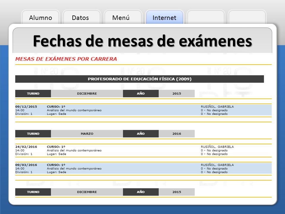The width and height of the screenshot is (285, 214).
Task: Click the MARZO turno cell
Action: coord(87,133)
